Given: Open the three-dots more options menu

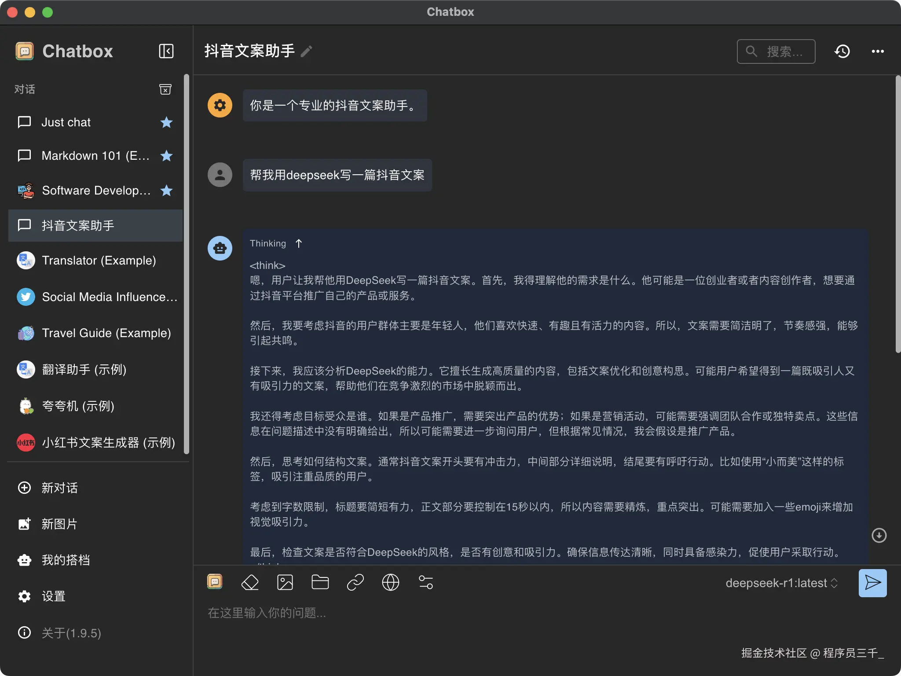Looking at the screenshot, I should pos(878,51).
